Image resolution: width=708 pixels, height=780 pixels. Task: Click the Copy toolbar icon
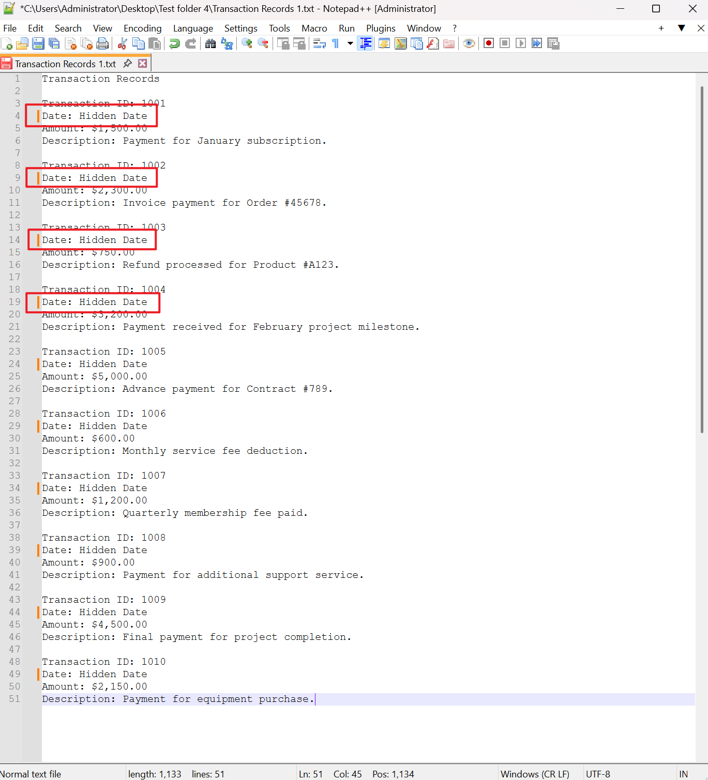(x=139, y=44)
